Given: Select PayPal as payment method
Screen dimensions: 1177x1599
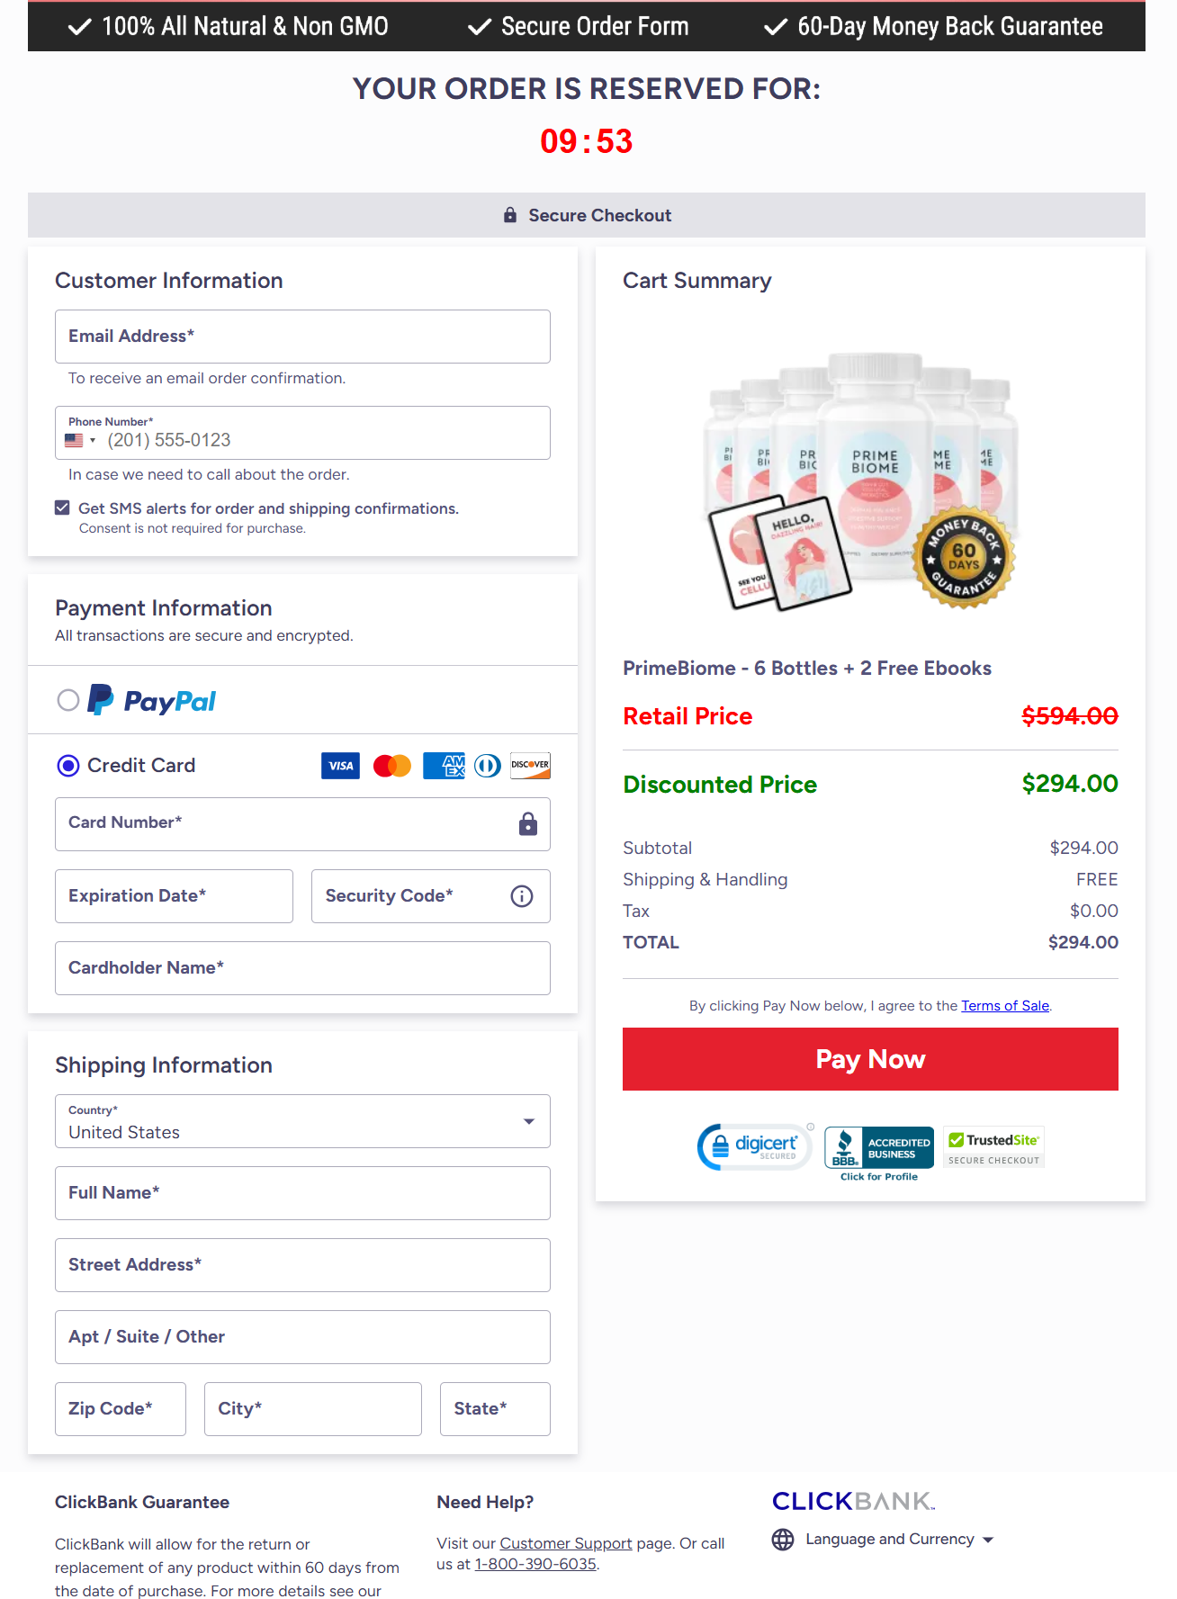Looking at the screenshot, I should click(68, 700).
